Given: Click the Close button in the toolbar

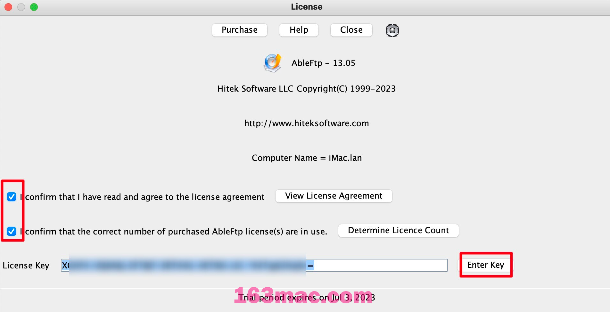Looking at the screenshot, I should point(351,30).
